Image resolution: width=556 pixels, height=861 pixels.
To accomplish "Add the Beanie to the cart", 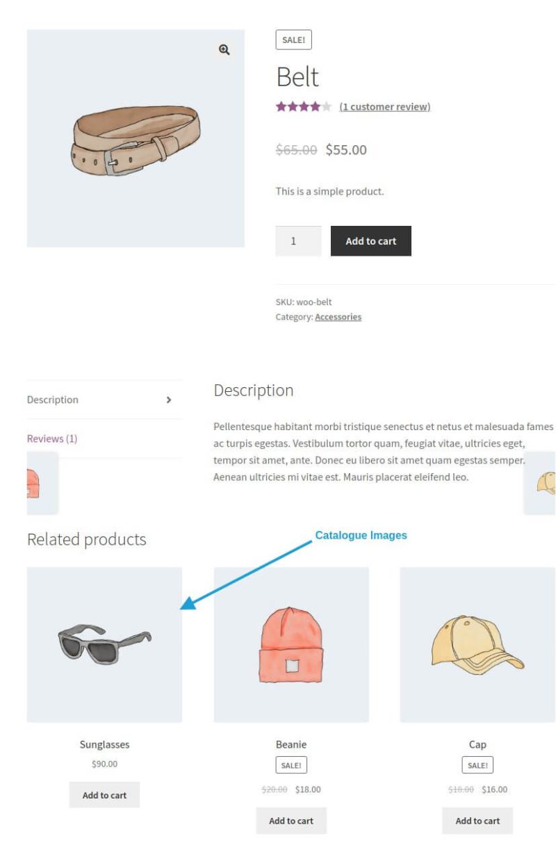I will [x=291, y=820].
